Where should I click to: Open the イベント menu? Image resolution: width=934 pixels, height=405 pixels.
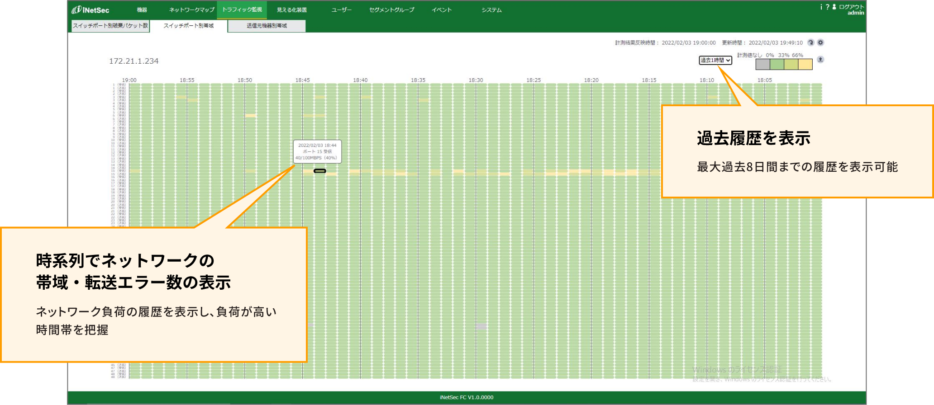click(442, 10)
